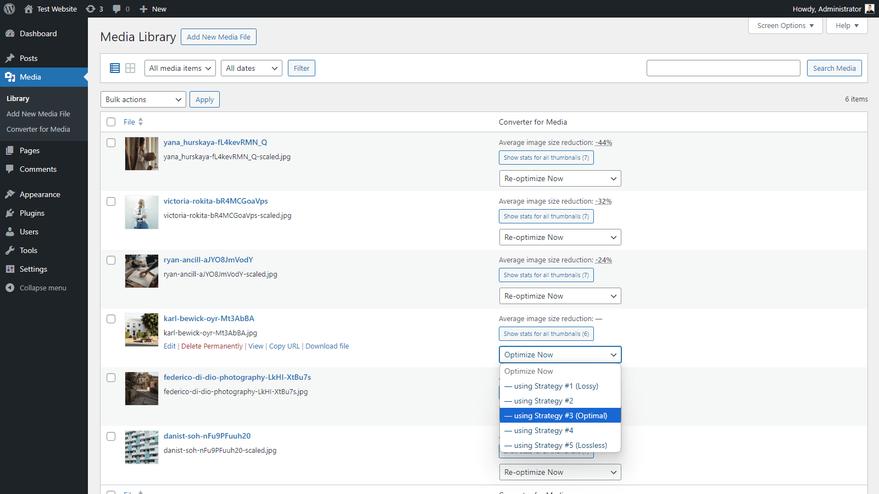Open Appearance from the sidebar
Screen dimensions: 879x494
[40, 194]
